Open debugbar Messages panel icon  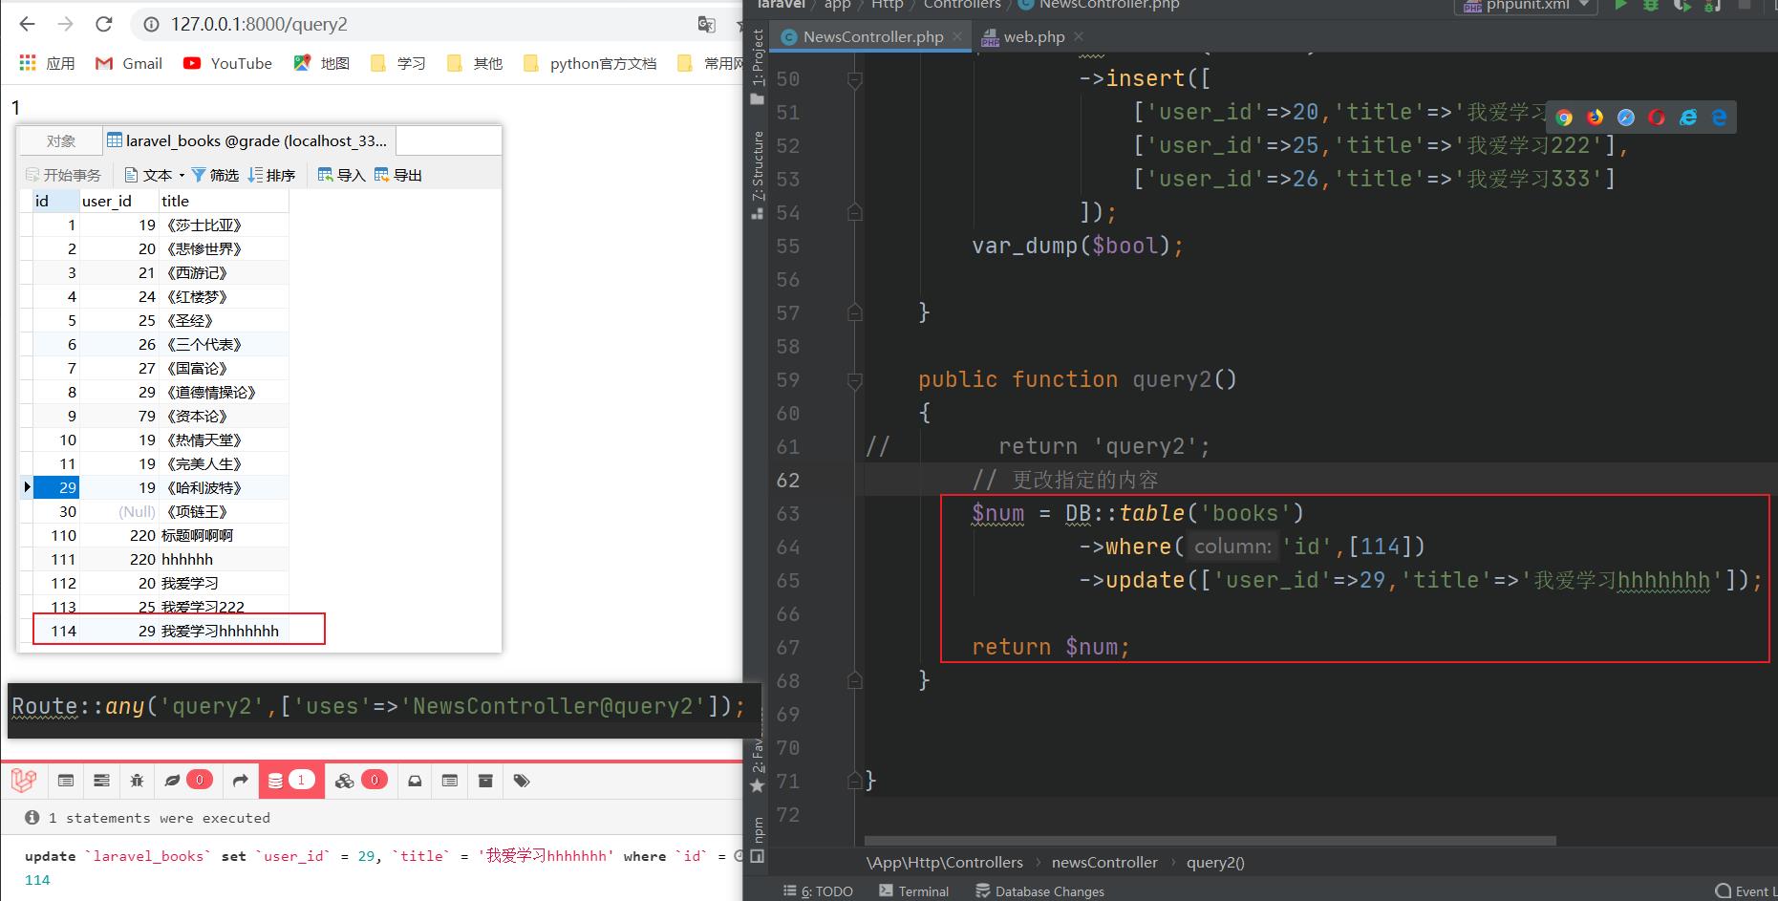(66, 781)
